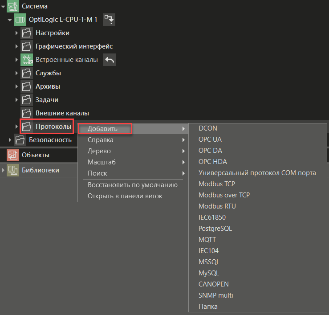The width and height of the screenshot is (329, 315).
Task: Add a Папка folder entry
Action: 258,307
